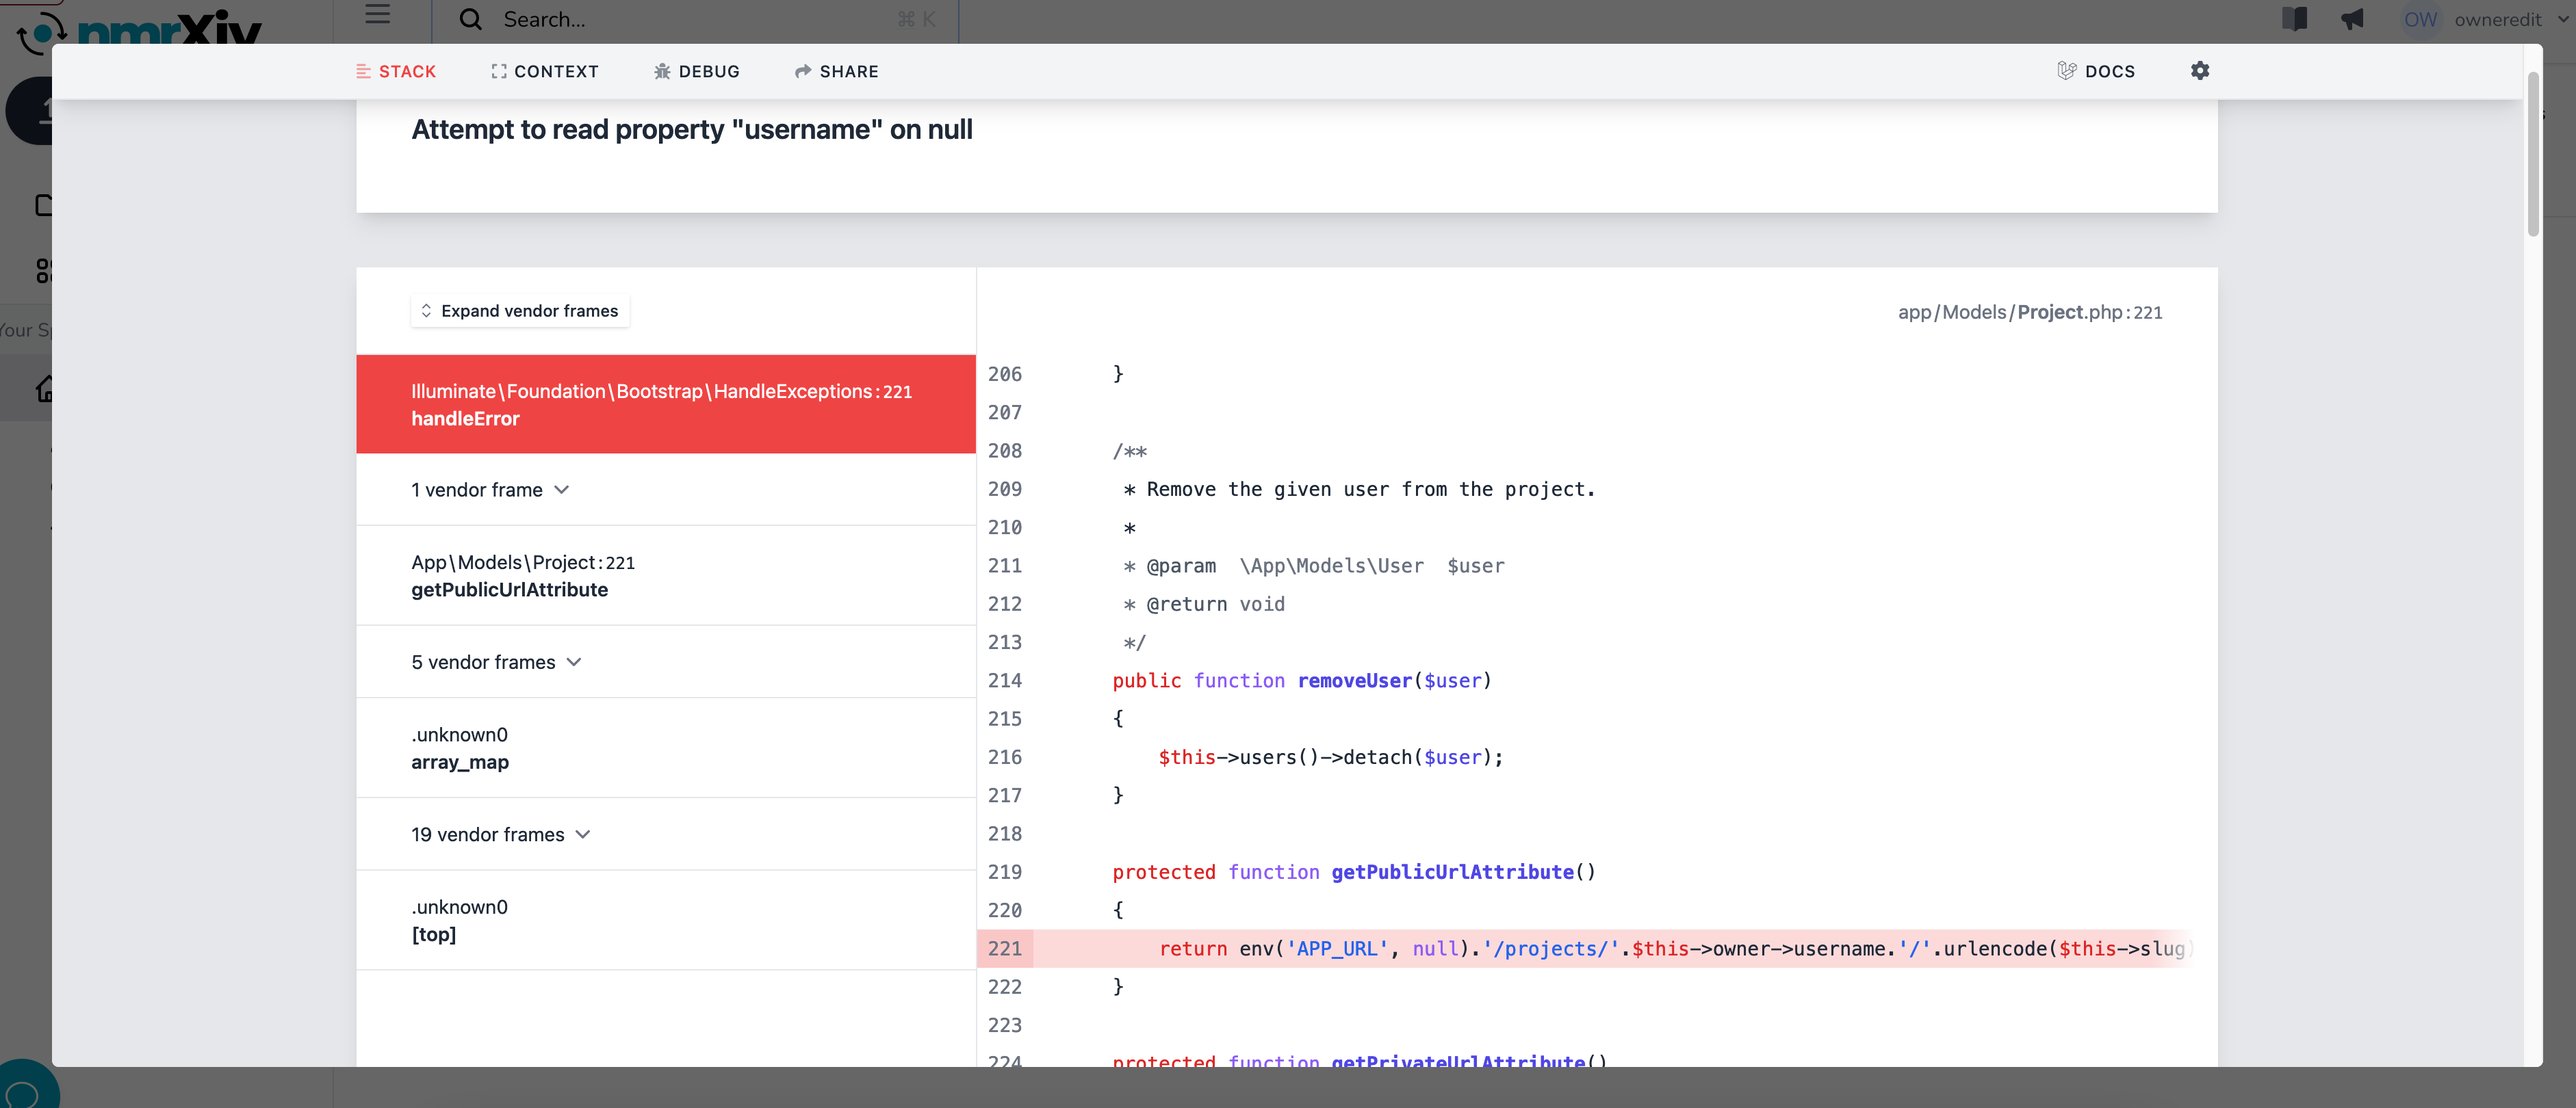Switch to the CONTEXT tab
The height and width of the screenshot is (1108, 2576).
point(545,71)
